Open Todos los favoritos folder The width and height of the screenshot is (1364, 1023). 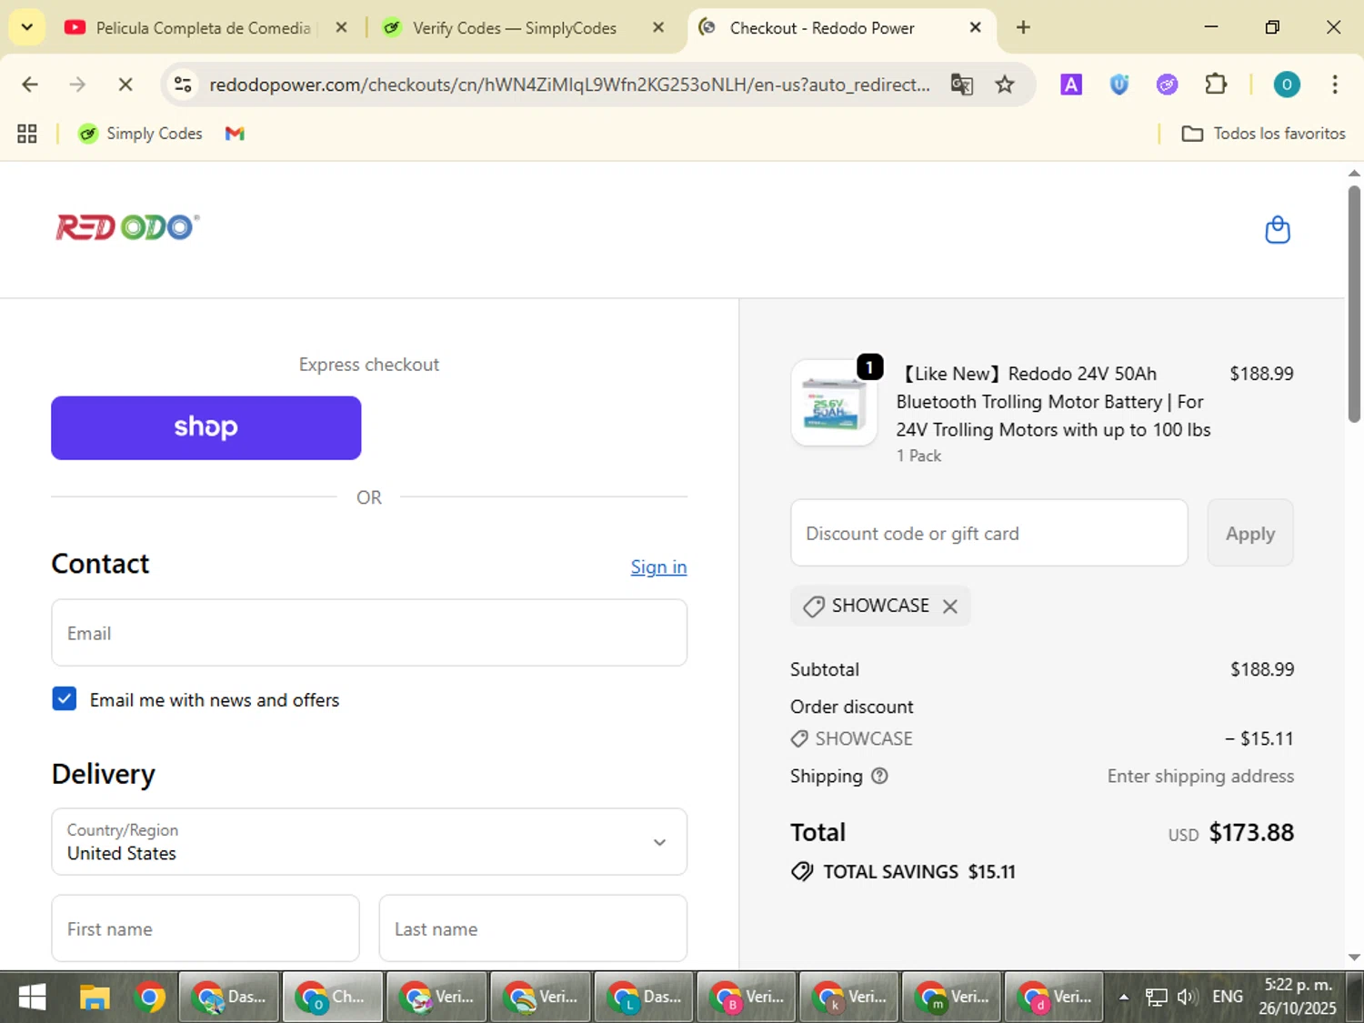1263,134
